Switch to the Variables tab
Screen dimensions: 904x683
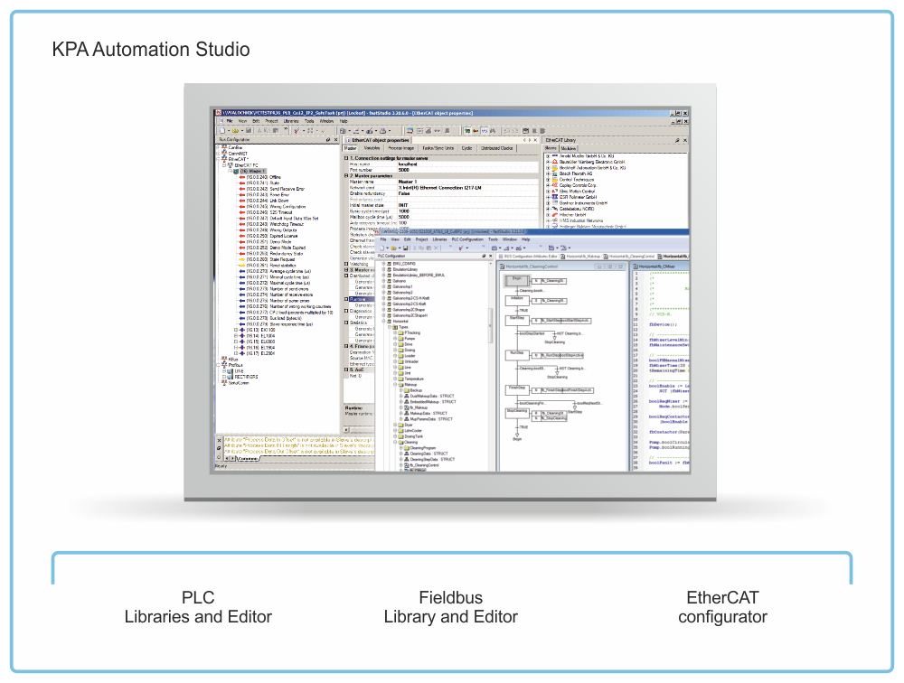372,149
